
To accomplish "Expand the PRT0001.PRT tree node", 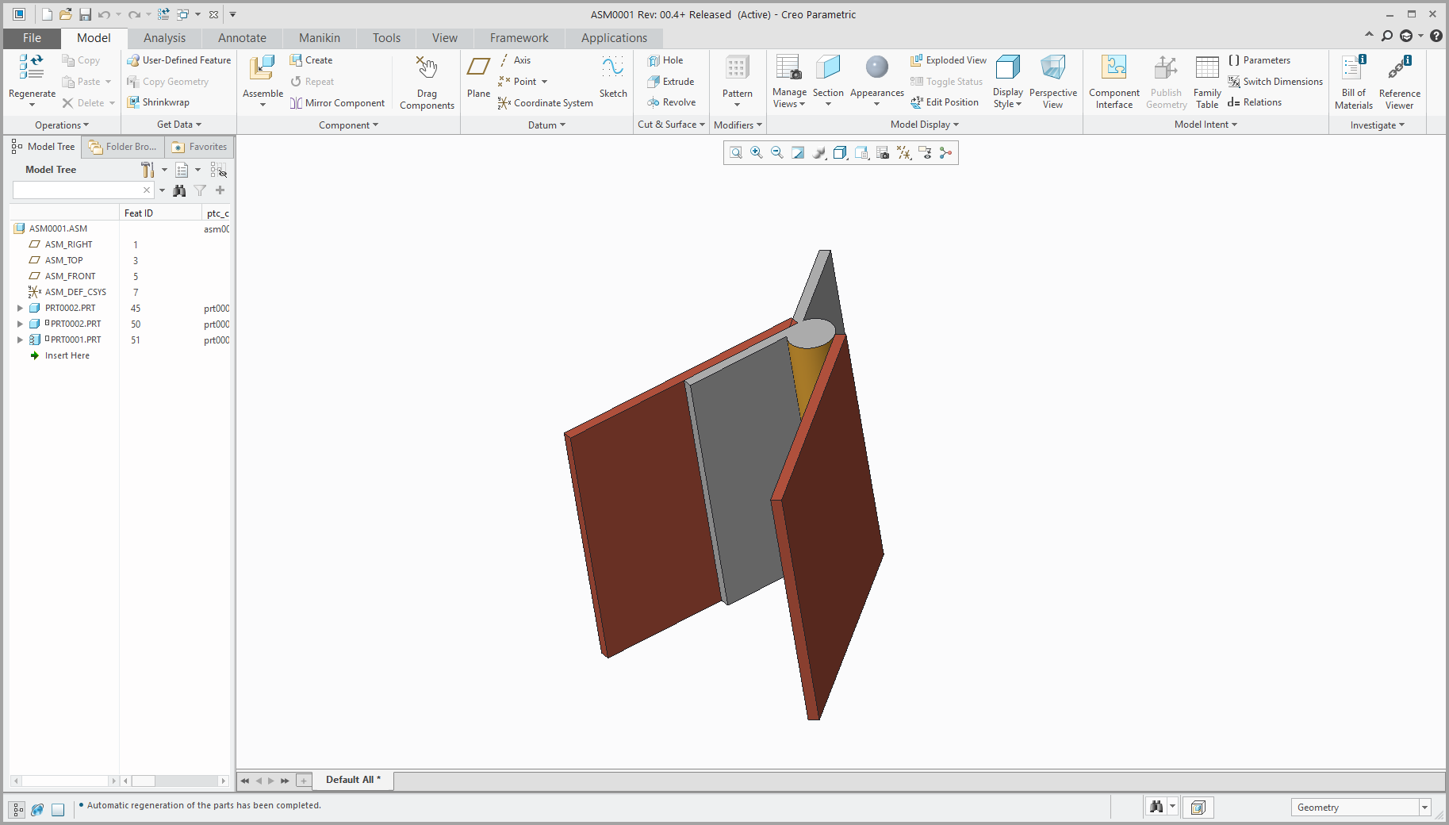I will 20,340.
